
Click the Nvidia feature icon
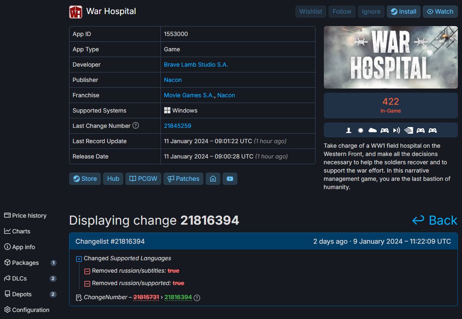tap(408, 130)
